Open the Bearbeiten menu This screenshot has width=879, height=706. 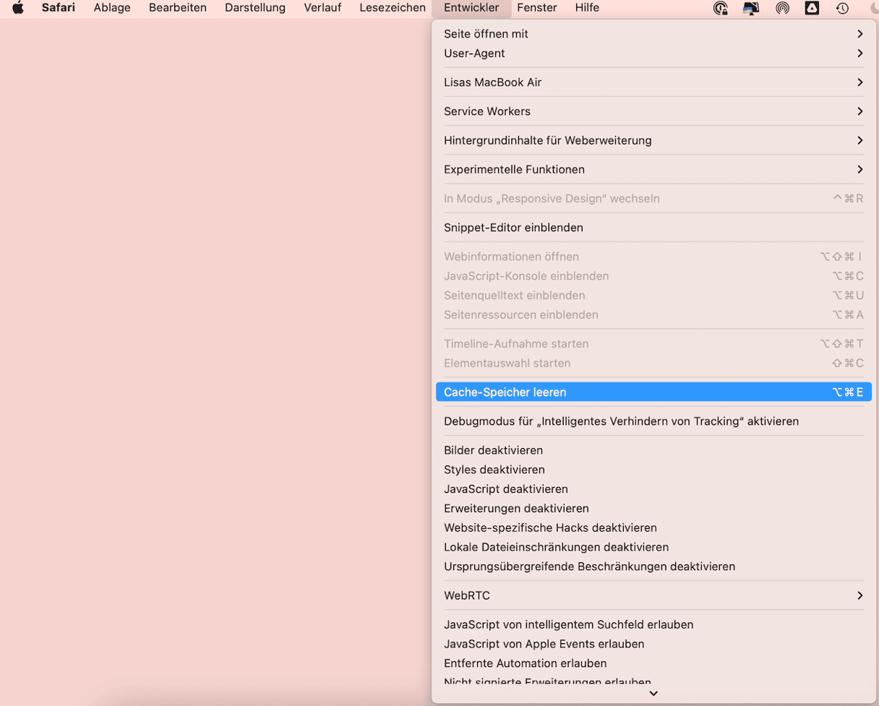[178, 8]
